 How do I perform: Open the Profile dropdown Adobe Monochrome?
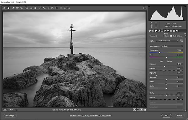[167, 41]
